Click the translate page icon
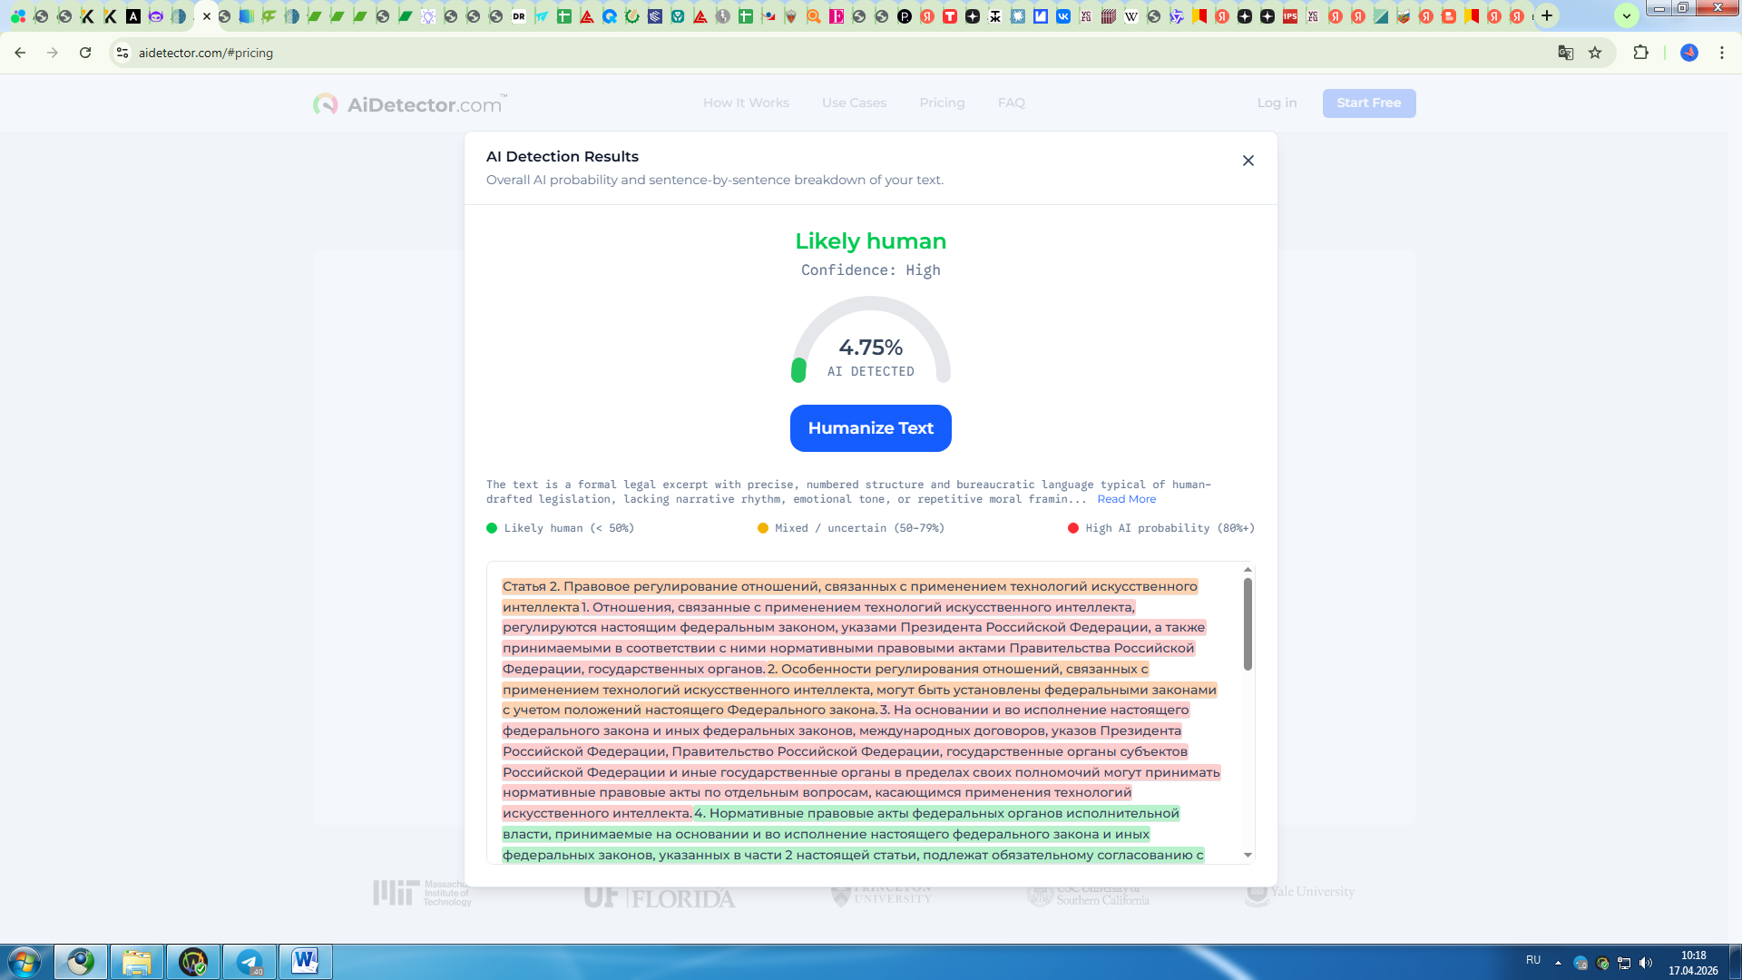This screenshot has width=1742, height=980. point(1565,53)
